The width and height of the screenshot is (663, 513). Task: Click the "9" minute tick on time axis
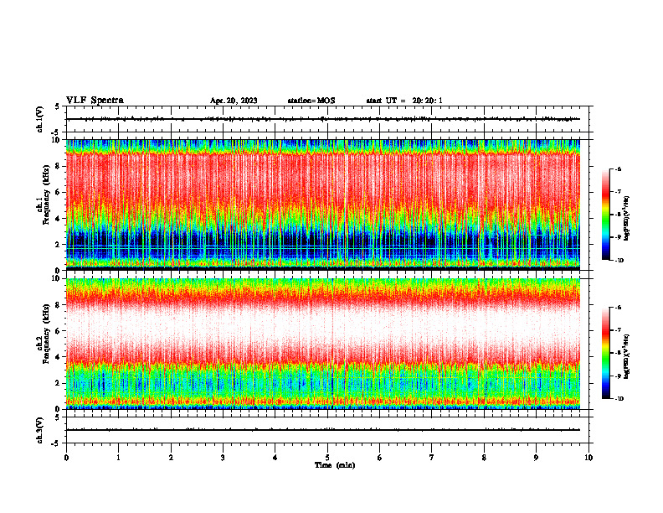(x=536, y=458)
